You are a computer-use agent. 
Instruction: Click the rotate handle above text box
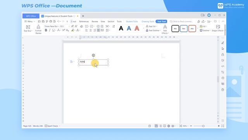[93, 55]
